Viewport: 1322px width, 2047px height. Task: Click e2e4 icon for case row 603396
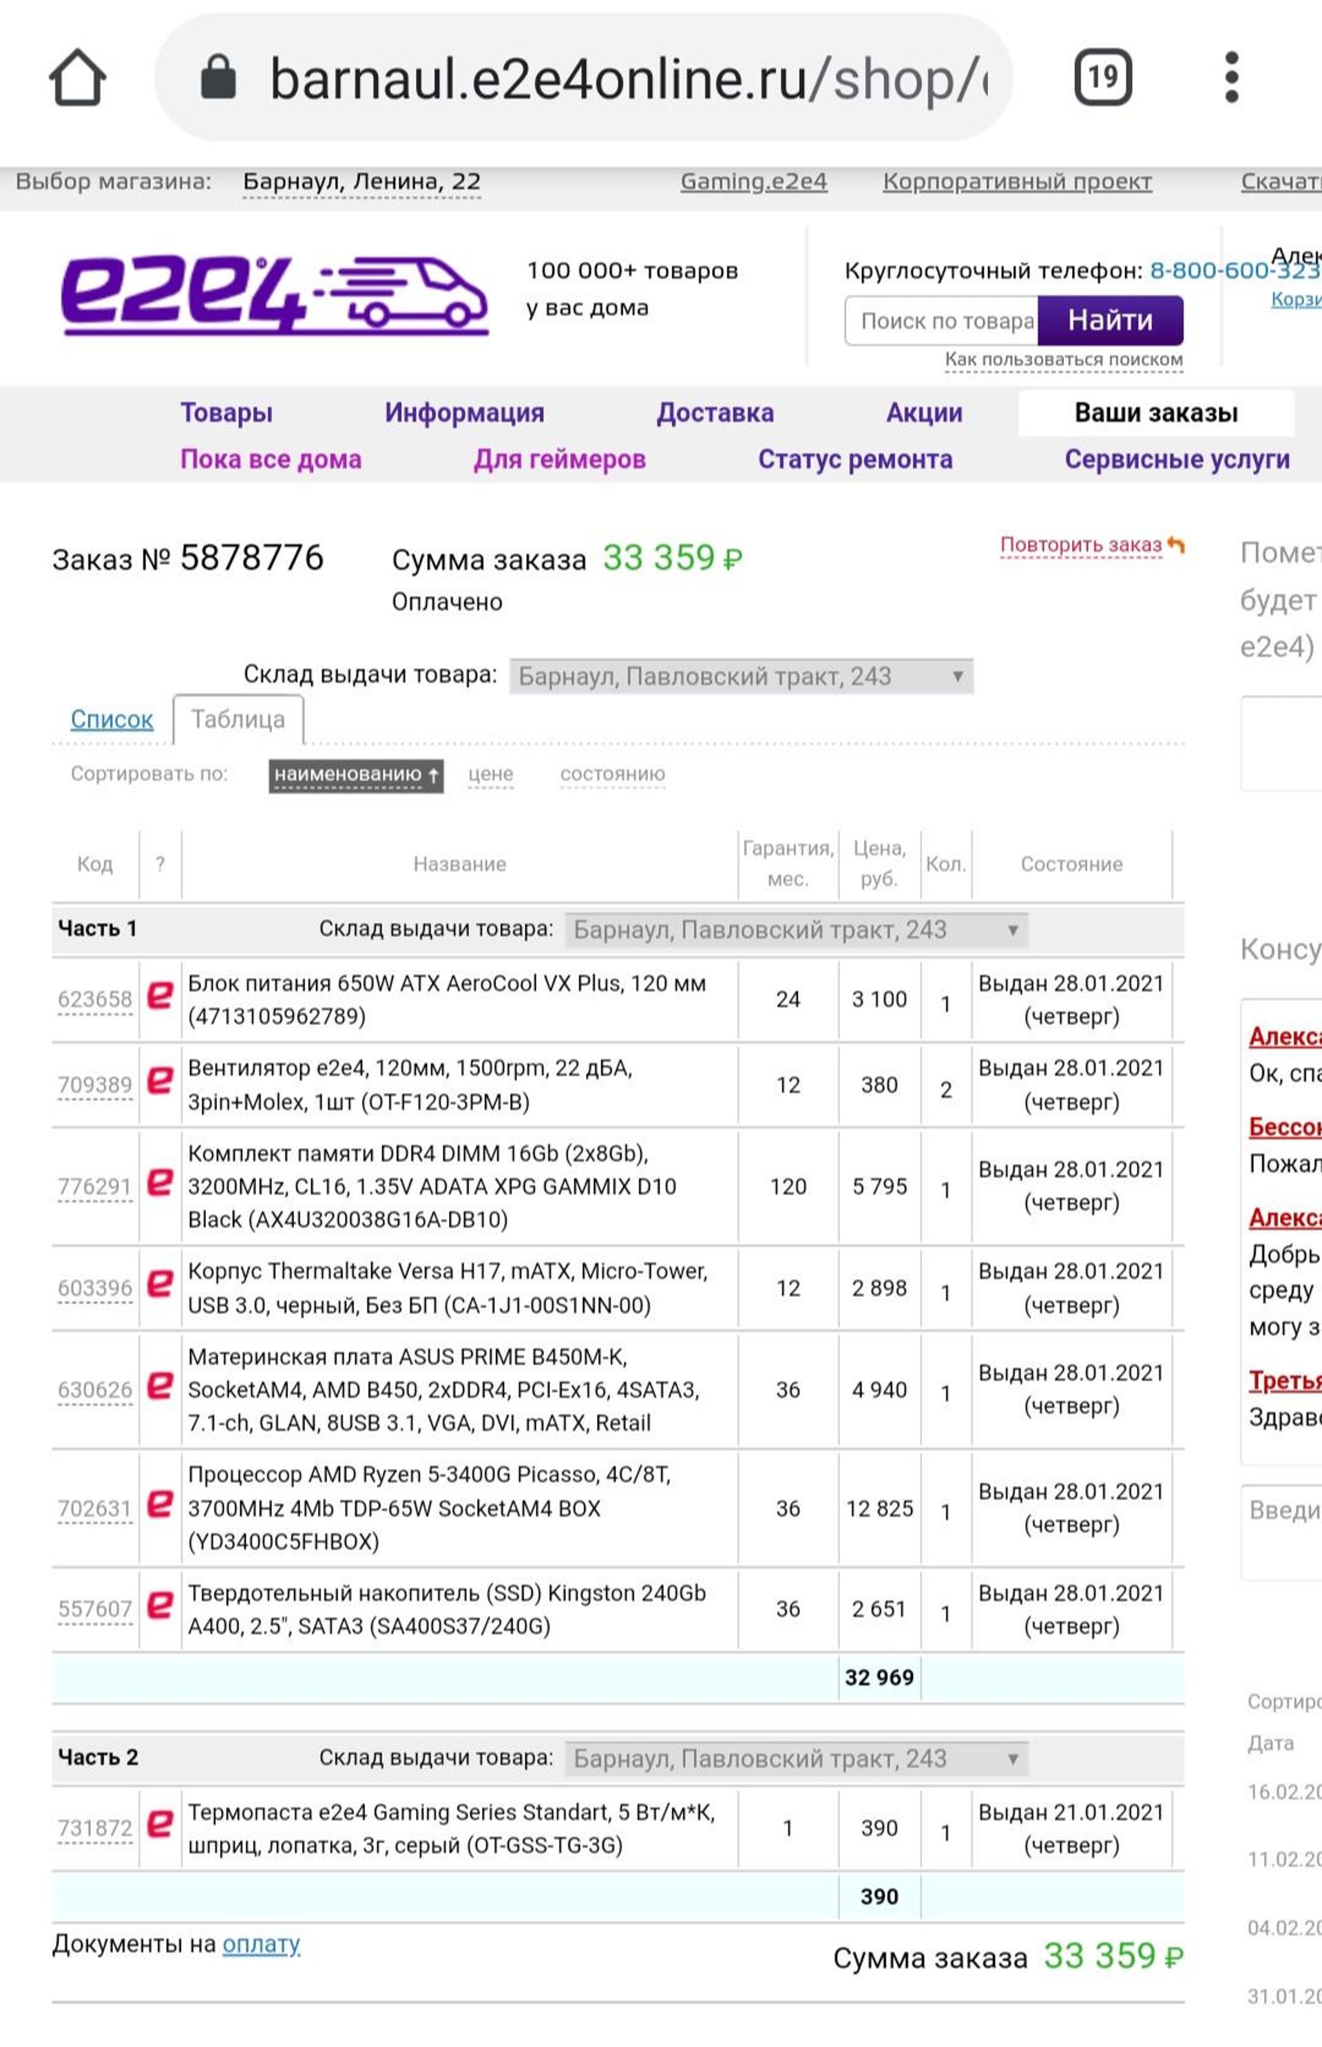click(x=160, y=1284)
